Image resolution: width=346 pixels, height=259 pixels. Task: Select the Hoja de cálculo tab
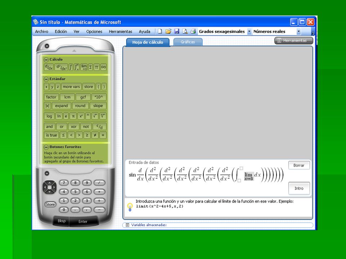[148, 42]
